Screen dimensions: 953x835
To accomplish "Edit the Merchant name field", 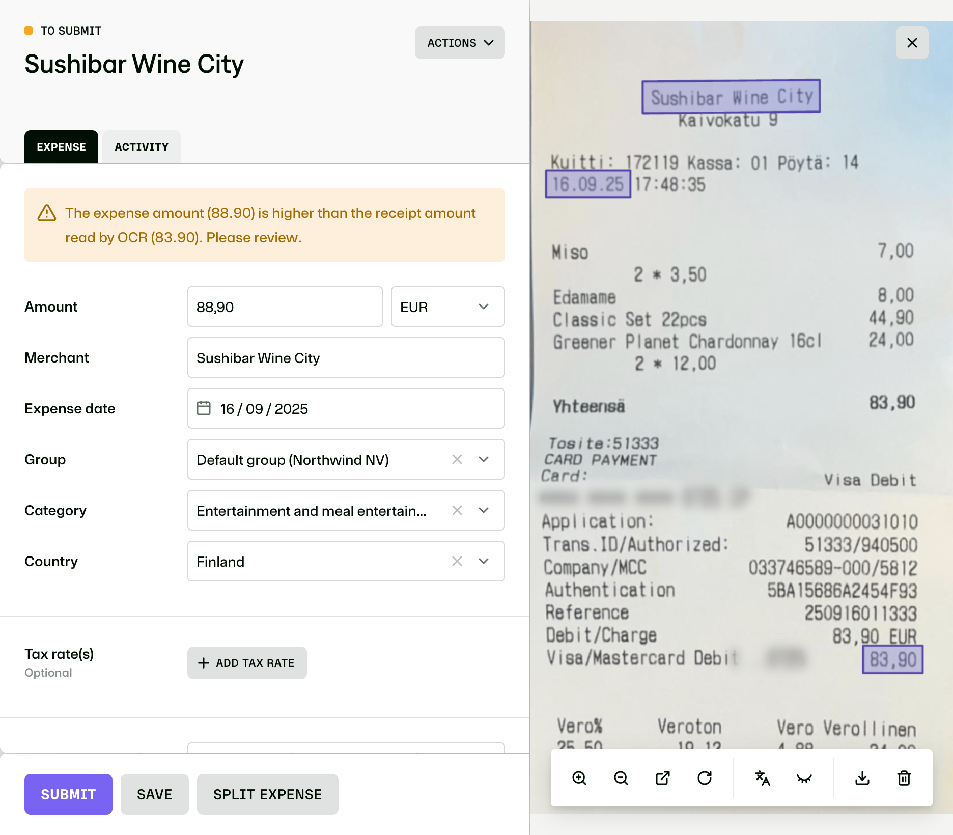I will (x=346, y=357).
